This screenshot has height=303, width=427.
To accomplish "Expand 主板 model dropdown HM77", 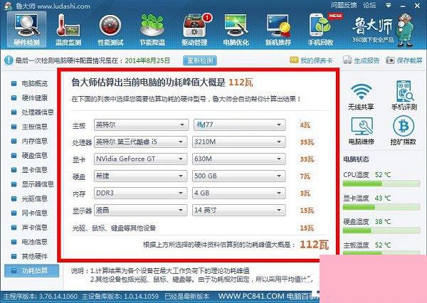I will [x=239, y=125].
